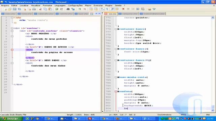This screenshot has height=121, width=216.
Task: Click the MEUS PEDIDOS text on line 7
Action: coord(40,34)
